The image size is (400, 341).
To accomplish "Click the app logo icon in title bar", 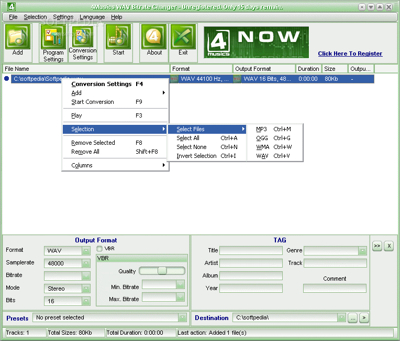I will tap(11, 7).
